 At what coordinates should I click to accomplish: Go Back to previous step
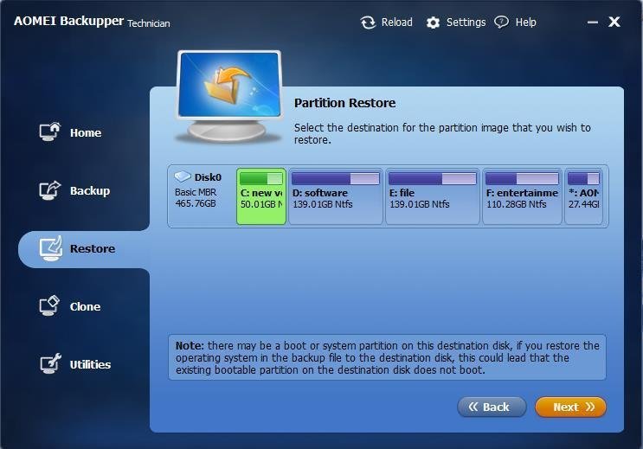pyautogui.click(x=492, y=407)
